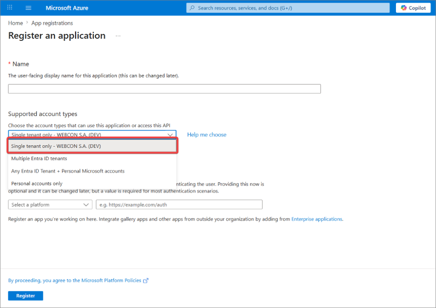
Task: Click the search resources and services box
Action: pos(288,8)
